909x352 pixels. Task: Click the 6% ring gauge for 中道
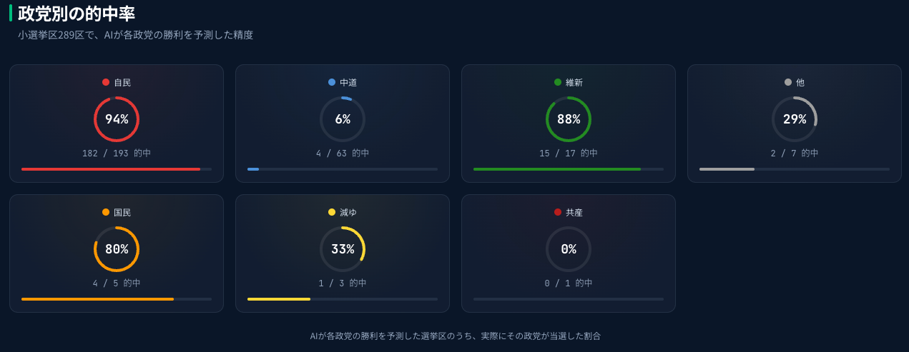343,119
